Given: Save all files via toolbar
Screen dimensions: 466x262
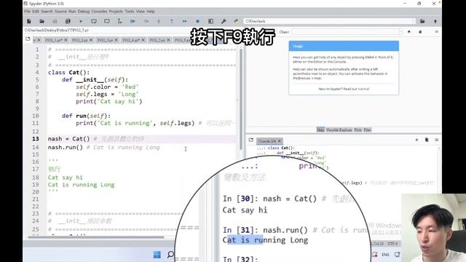Looking at the screenshot, I should [x=68, y=21].
